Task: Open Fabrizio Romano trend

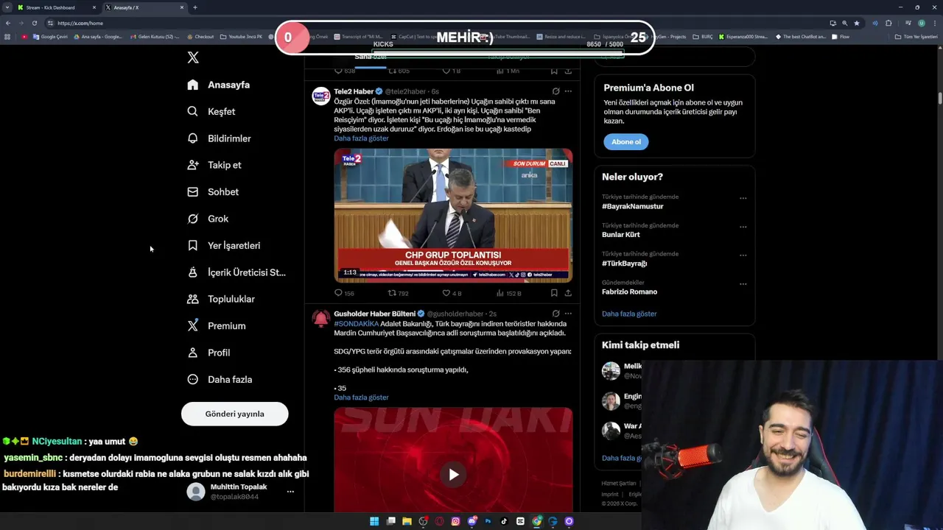Action: 629,291
